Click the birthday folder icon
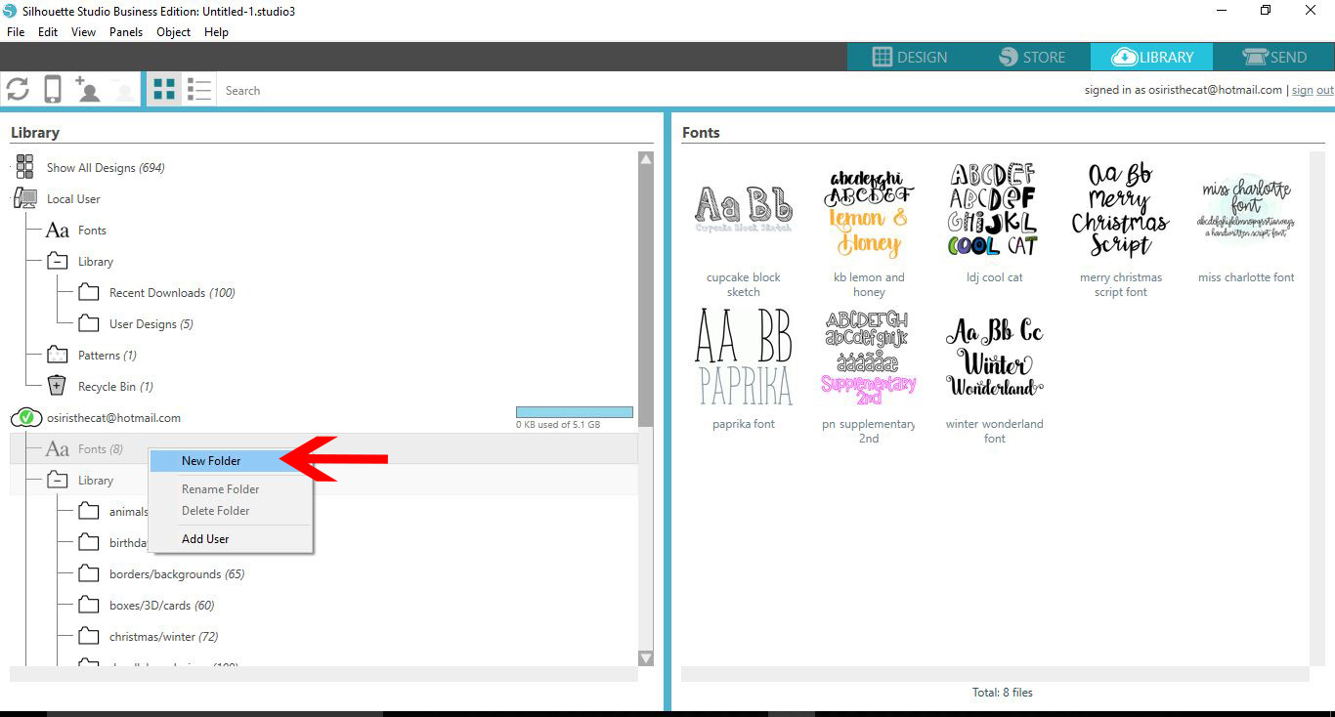Screen dimensions: 1335x717 click(x=89, y=542)
